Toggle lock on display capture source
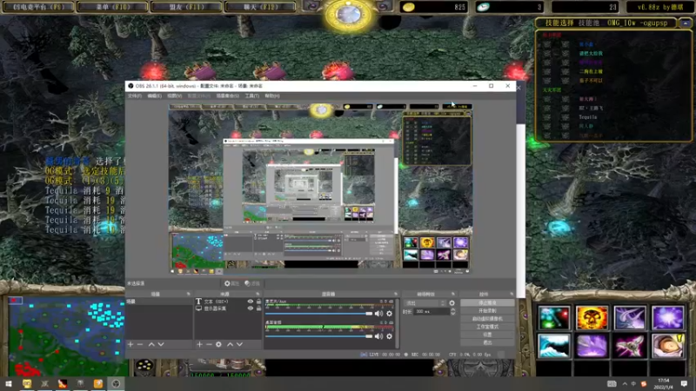696x391 pixels. click(258, 308)
